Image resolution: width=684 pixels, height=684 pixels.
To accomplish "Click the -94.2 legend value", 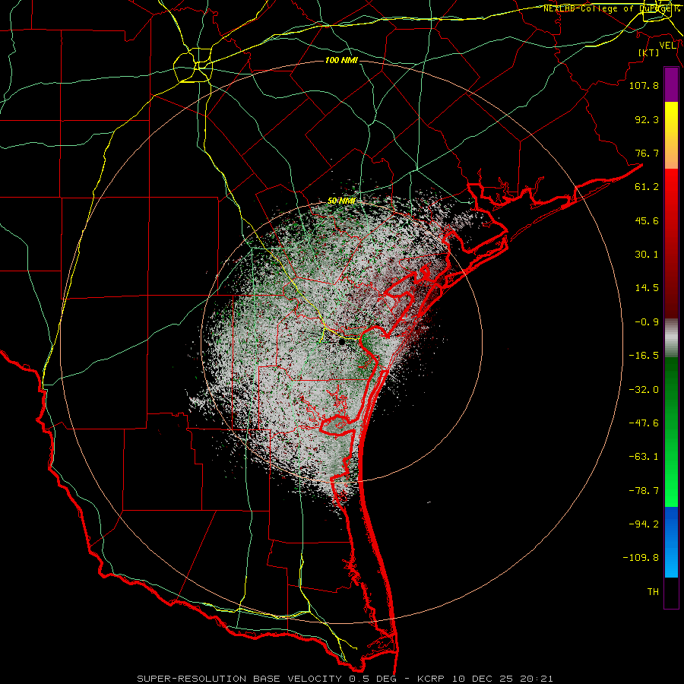I will tap(644, 524).
